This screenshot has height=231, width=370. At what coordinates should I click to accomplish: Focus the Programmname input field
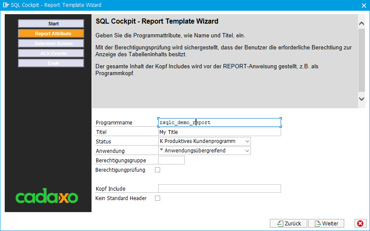coord(220,122)
